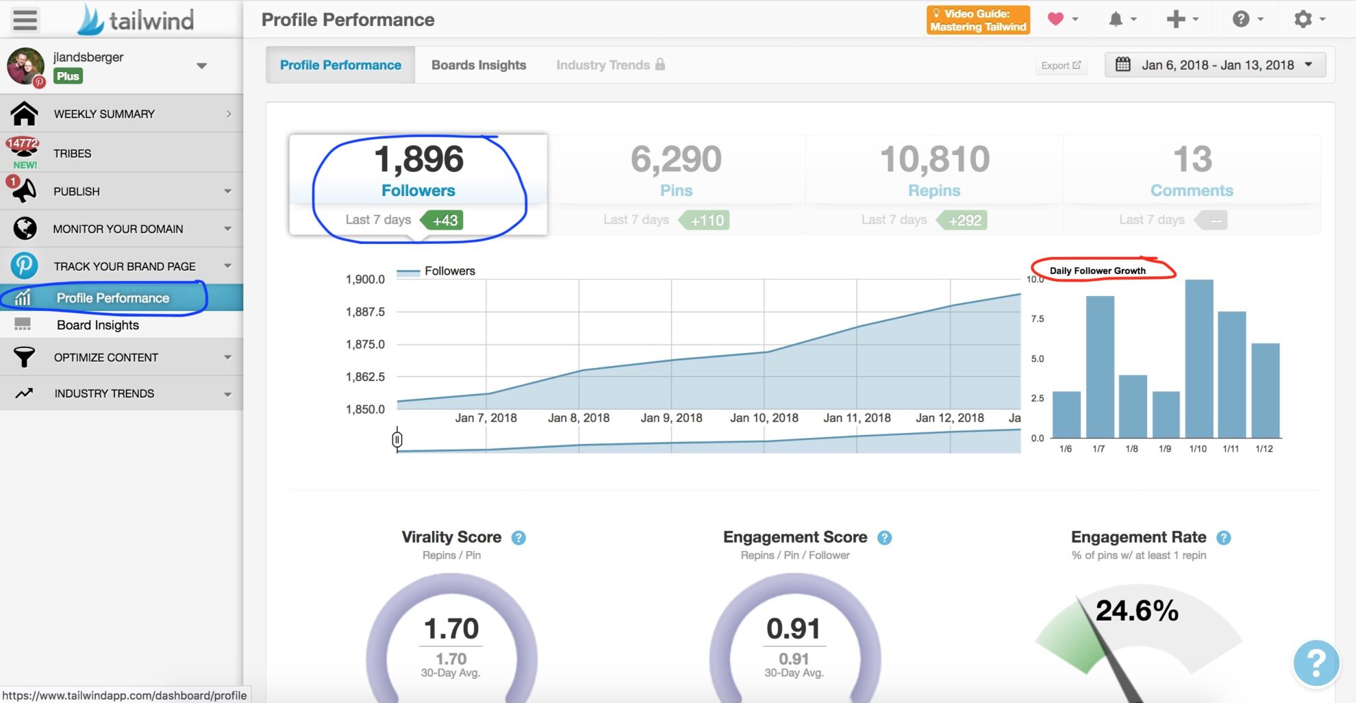Click the +110 pins change badge
Image resolution: width=1356 pixels, height=703 pixels.
point(704,220)
